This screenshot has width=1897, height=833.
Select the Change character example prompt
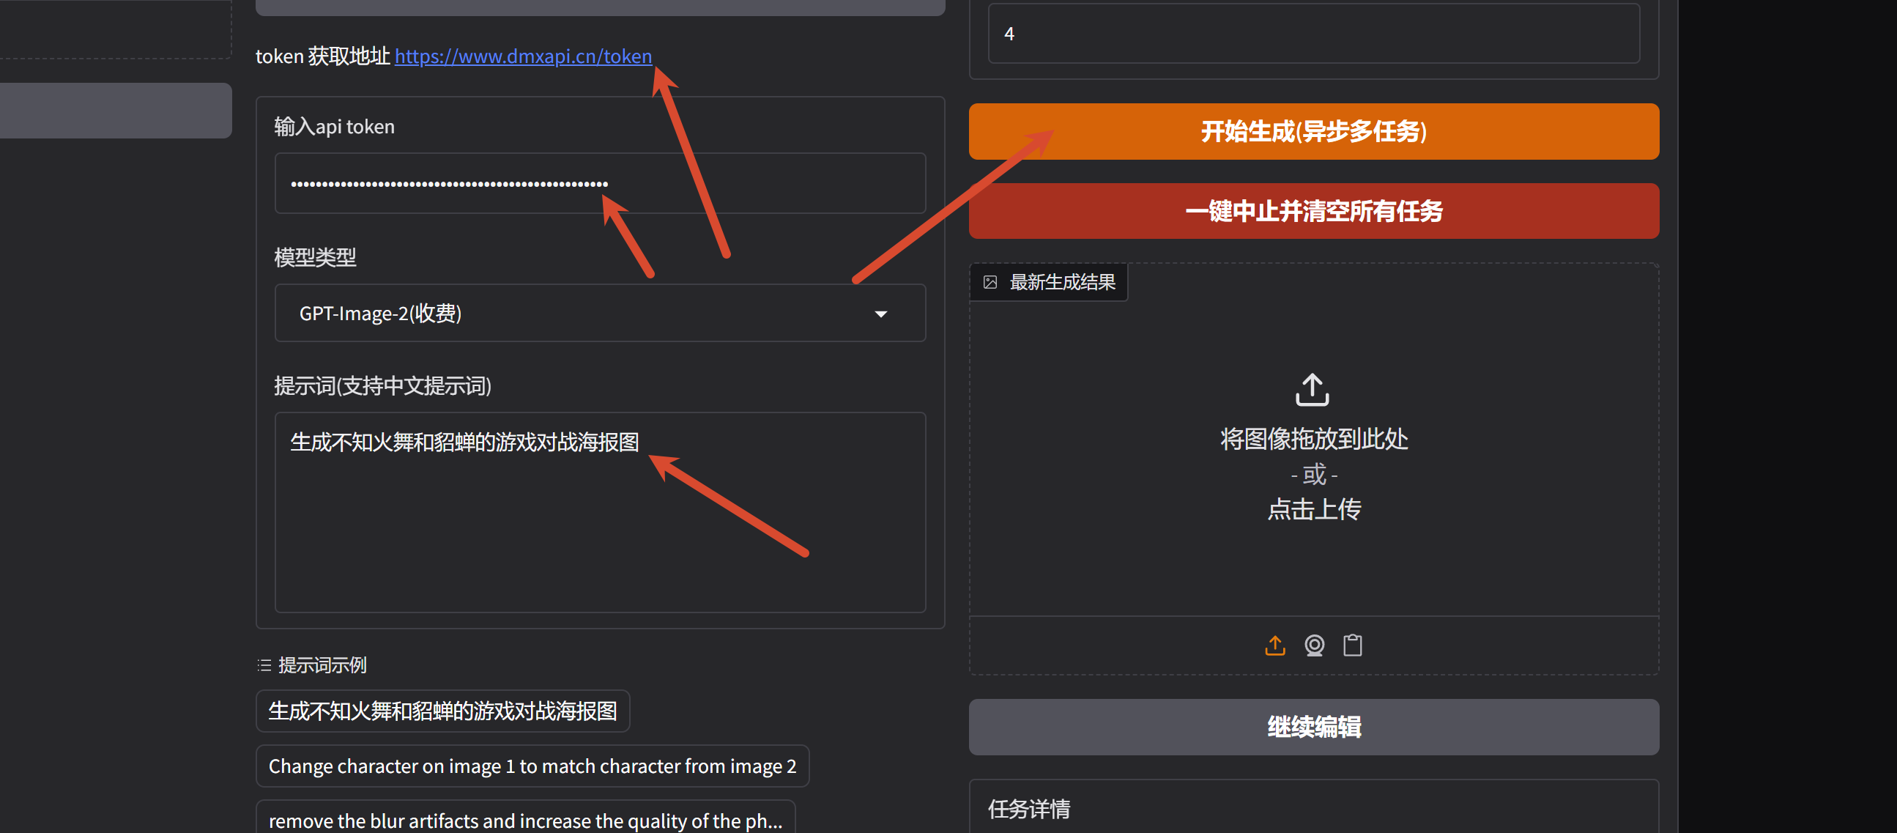tap(532, 766)
